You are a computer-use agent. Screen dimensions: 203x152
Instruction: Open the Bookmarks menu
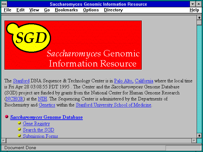tap(66, 10)
